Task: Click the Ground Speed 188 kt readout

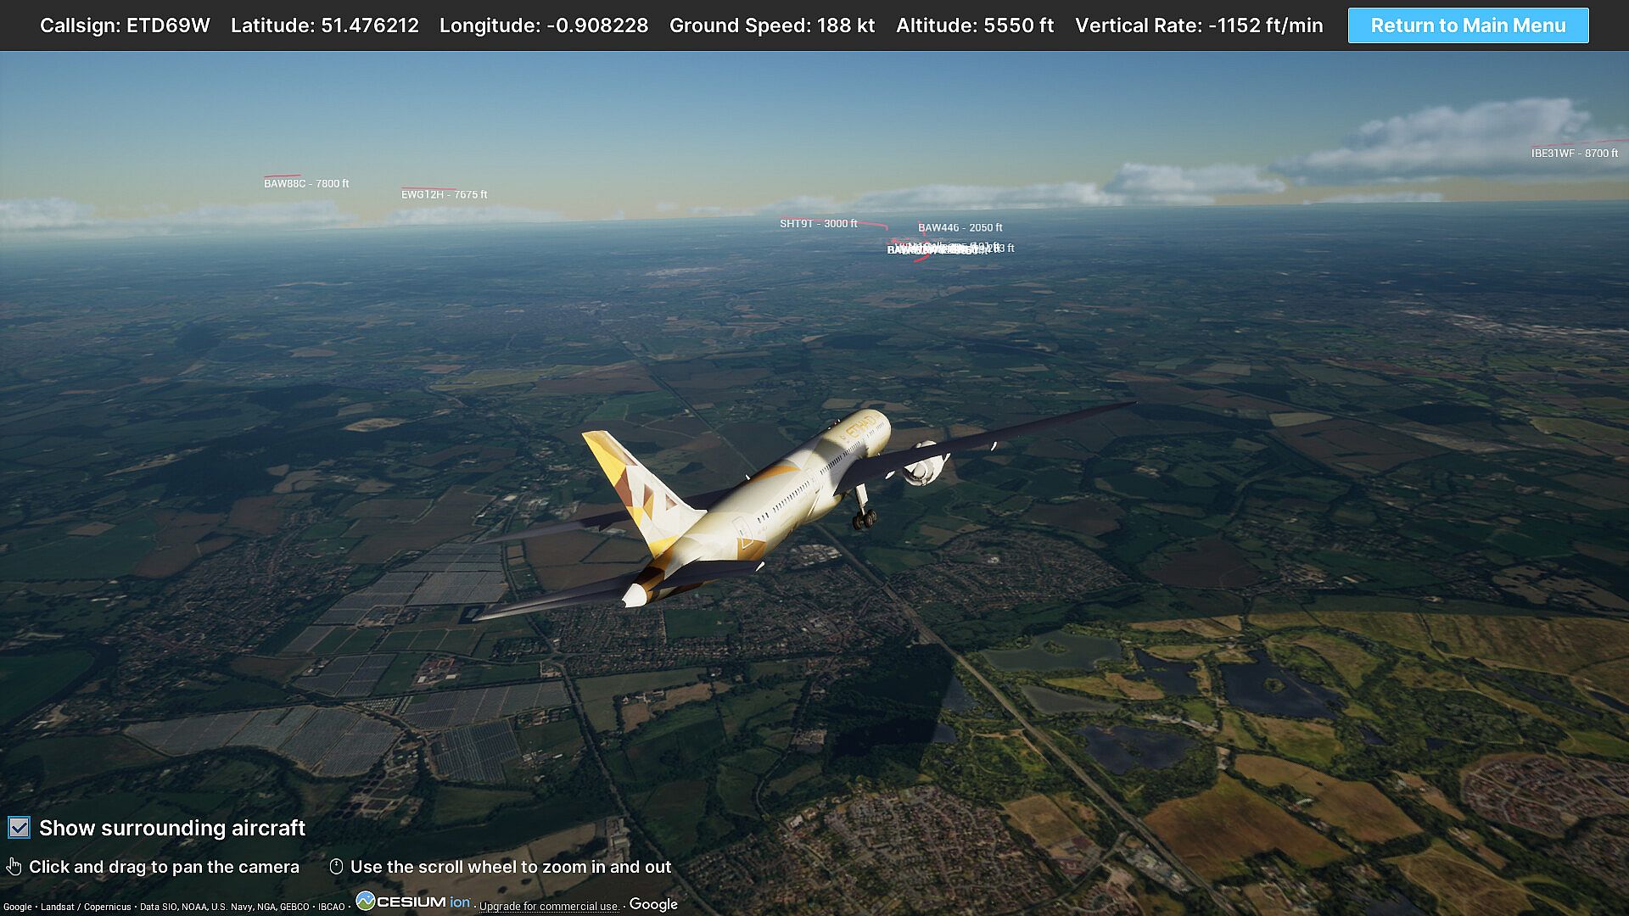Action: click(x=772, y=25)
